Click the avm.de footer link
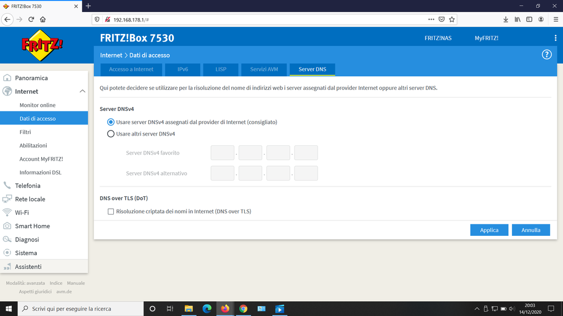This screenshot has width=563, height=316. click(x=64, y=292)
